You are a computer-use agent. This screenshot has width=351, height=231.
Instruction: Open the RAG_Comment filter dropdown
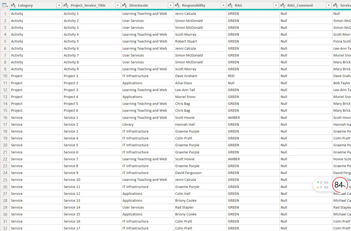329,5
